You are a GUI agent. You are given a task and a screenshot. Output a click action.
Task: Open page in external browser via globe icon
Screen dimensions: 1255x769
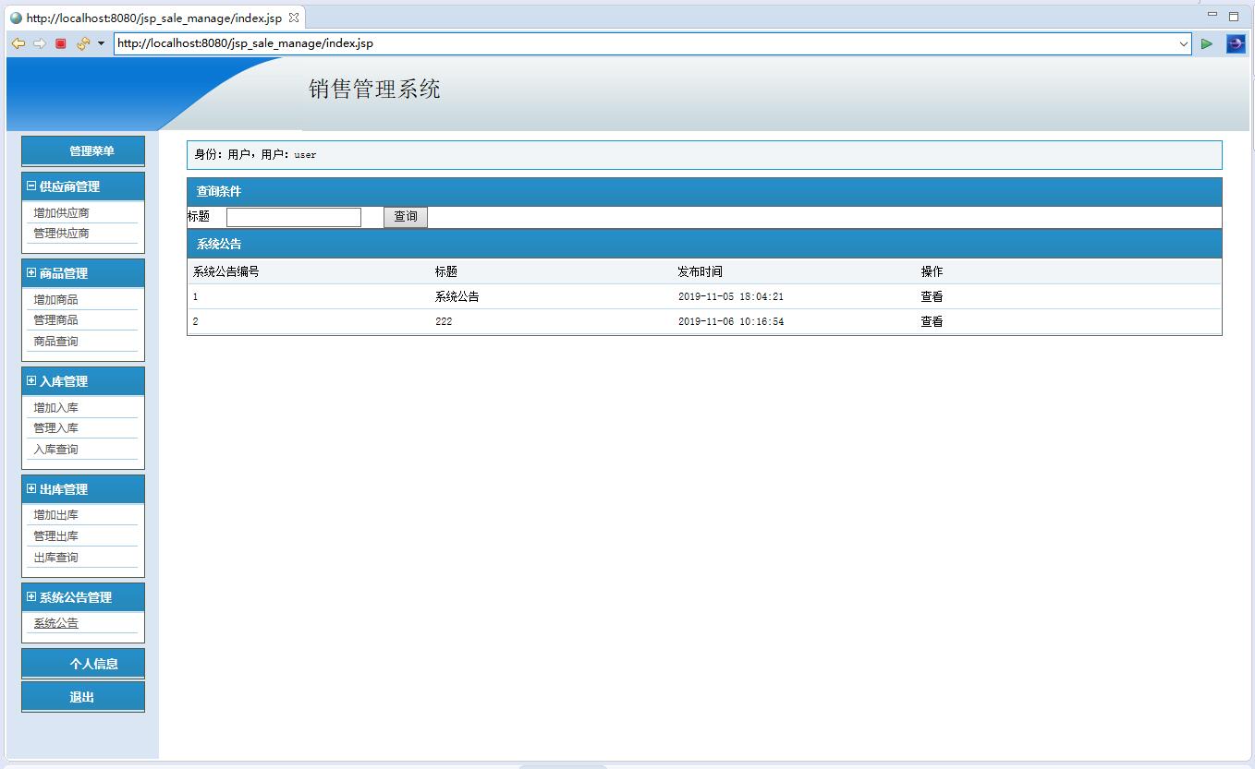click(x=1236, y=43)
